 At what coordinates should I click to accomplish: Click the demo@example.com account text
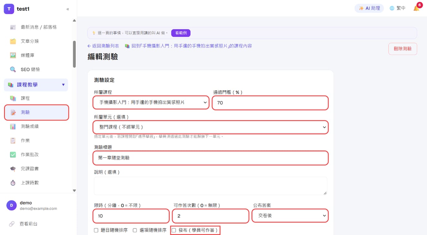pyautogui.click(x=38, y=209)
